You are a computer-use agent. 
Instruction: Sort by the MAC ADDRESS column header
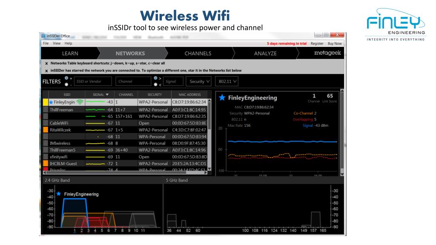(189, 95)
